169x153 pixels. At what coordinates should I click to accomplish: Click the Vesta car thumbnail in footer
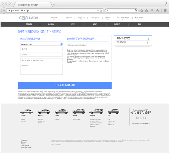pos(62,111)
